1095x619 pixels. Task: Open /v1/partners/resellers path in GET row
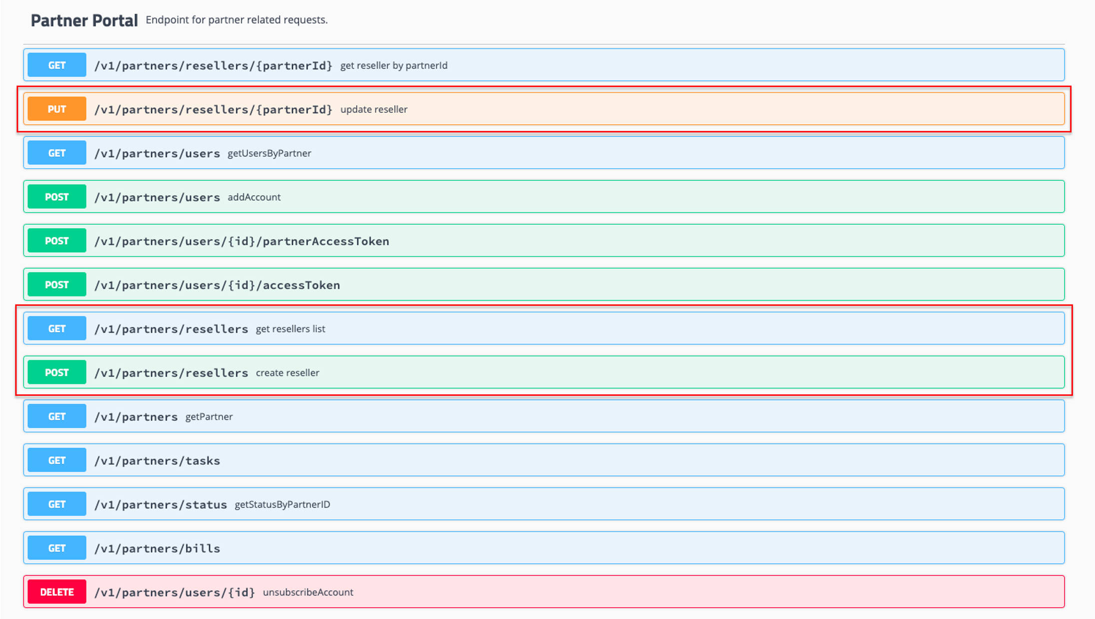[x=171, y=329]
